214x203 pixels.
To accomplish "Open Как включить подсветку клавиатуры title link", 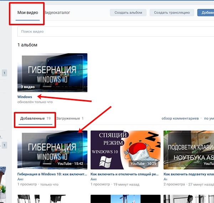I will pos(189,174).
